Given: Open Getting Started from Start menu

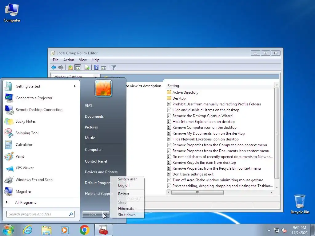Looking at the screenshot, I should 41,86.
